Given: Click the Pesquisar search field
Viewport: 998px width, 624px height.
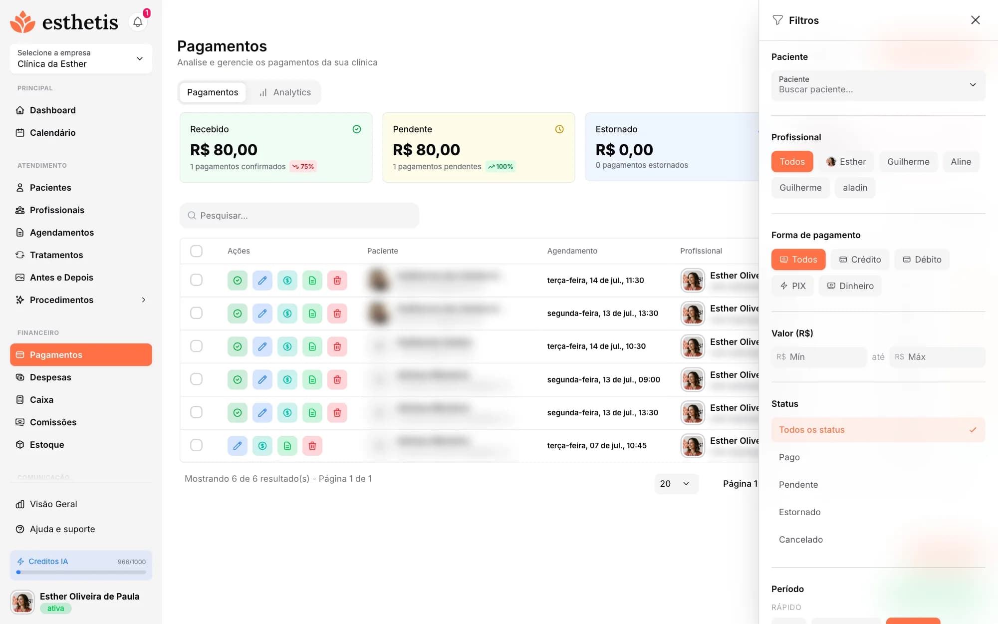Looking at the screenshot, I should pos(299,216).
